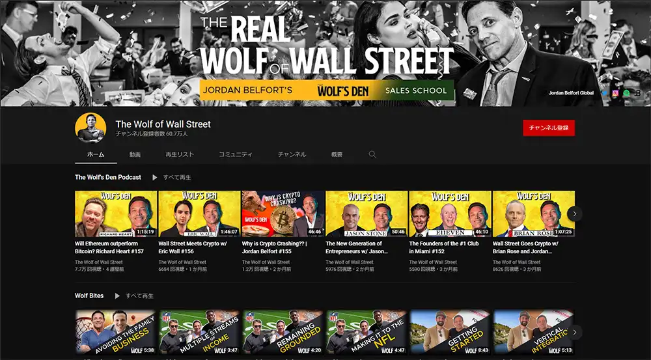Click '5976 回視聴・2 か月前' view count text
The height and width of the screenshot is (360, 651).
tap(350, 269)
